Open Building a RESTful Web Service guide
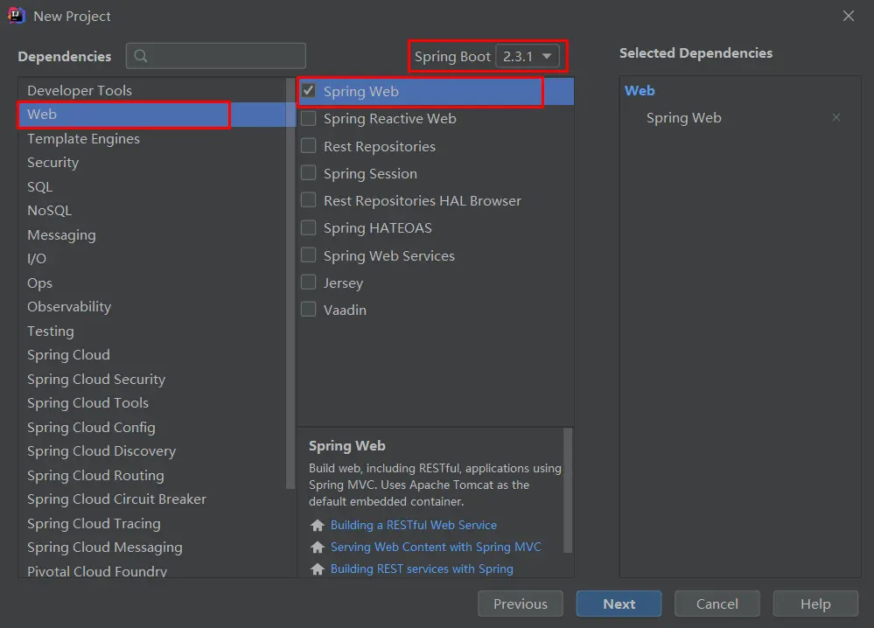The image size is (874, 628). tap(414, 525)
